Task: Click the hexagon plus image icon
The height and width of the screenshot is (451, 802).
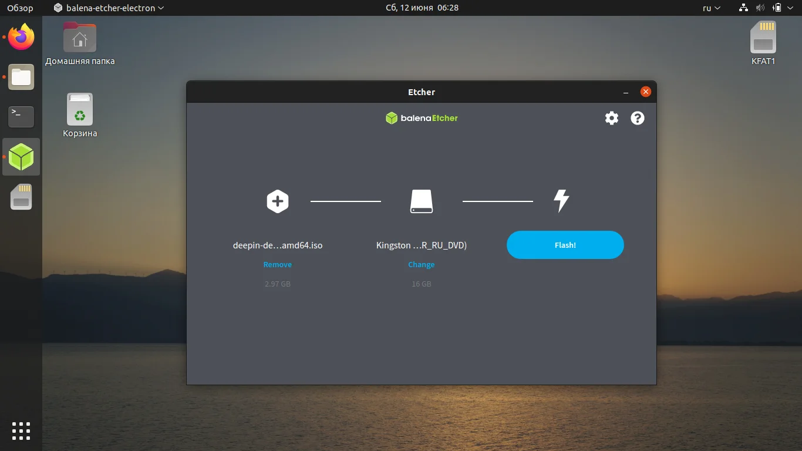Action: click(x=278, y=201)
